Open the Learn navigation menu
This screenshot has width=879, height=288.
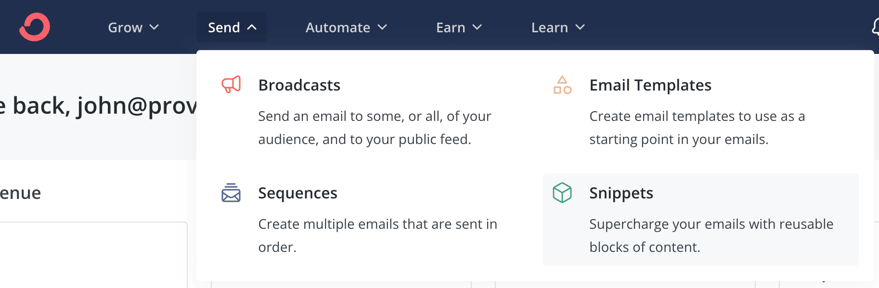tap(558, 27)
